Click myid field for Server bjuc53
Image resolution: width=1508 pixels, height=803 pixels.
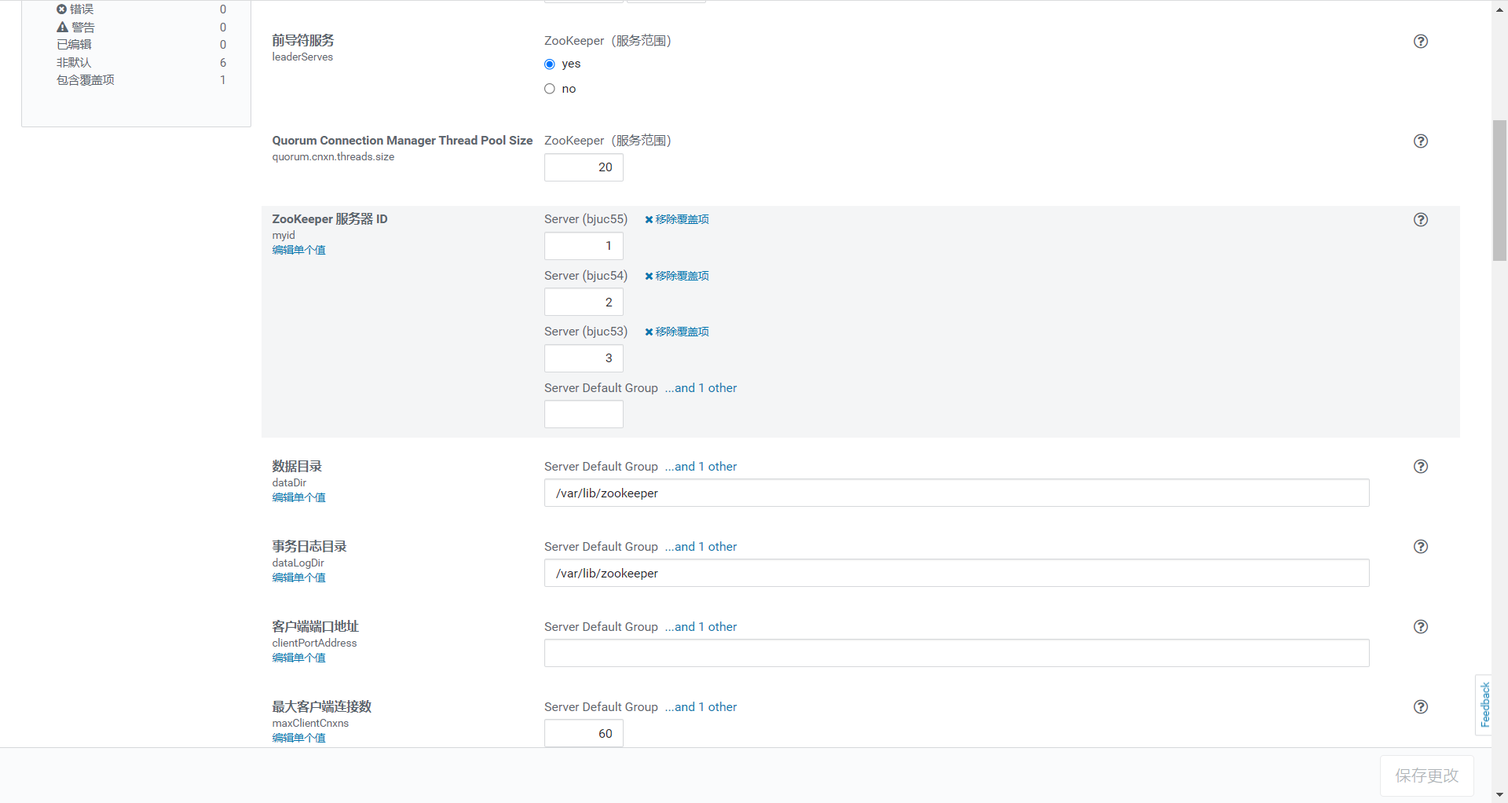[584, 358]
